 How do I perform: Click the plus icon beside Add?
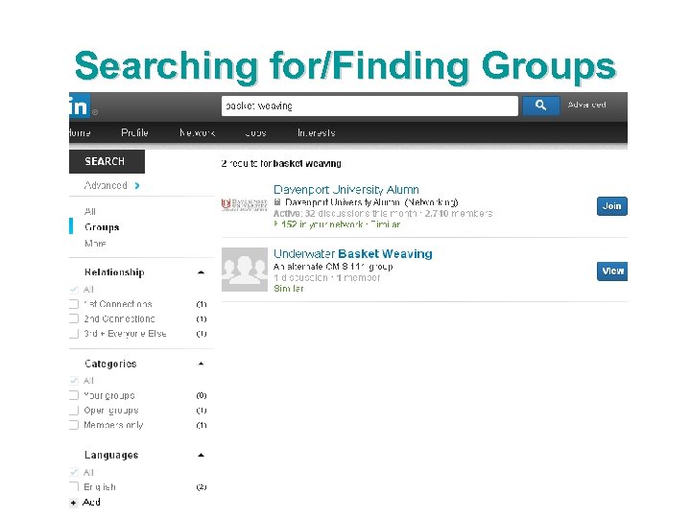pyautogui.click(x=74, y=503)
